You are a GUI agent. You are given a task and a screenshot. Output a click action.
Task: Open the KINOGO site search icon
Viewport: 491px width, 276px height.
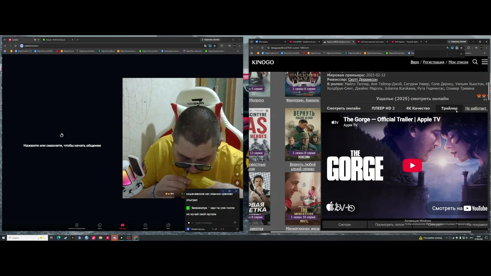[x=475, y=62]
